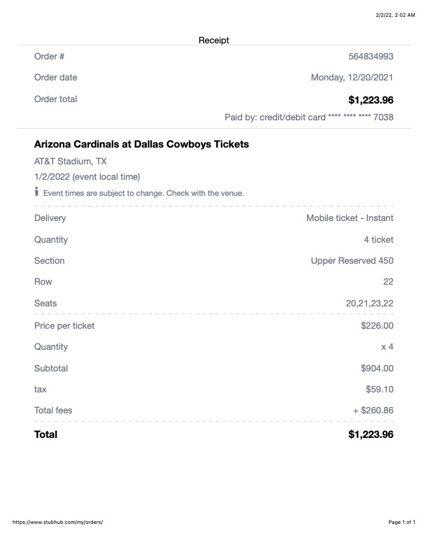Click the + $260.86 total fees amount
The width and height of the screenshot is (428, 554).
tap(373, 411)
